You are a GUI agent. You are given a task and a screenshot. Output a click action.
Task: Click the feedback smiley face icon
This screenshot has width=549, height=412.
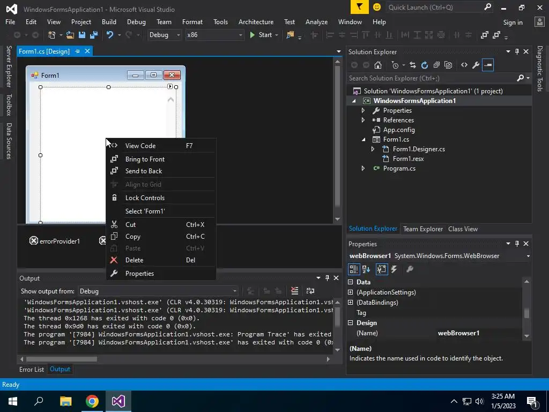click(377, 7)
